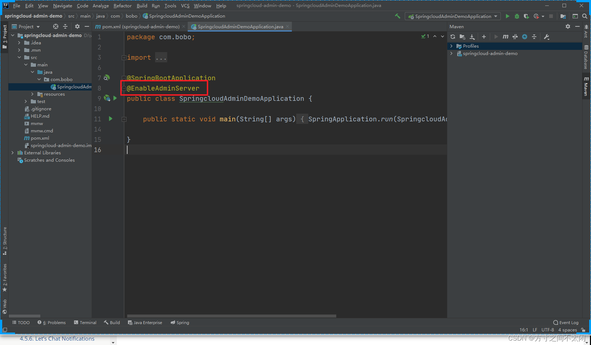591x345 pixels.
Task: Open the Event Log
Action: (x=566, y=322)
